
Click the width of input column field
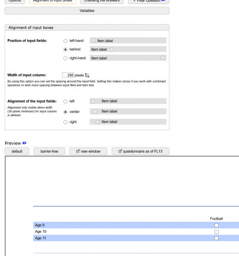[x=68, y=75]
